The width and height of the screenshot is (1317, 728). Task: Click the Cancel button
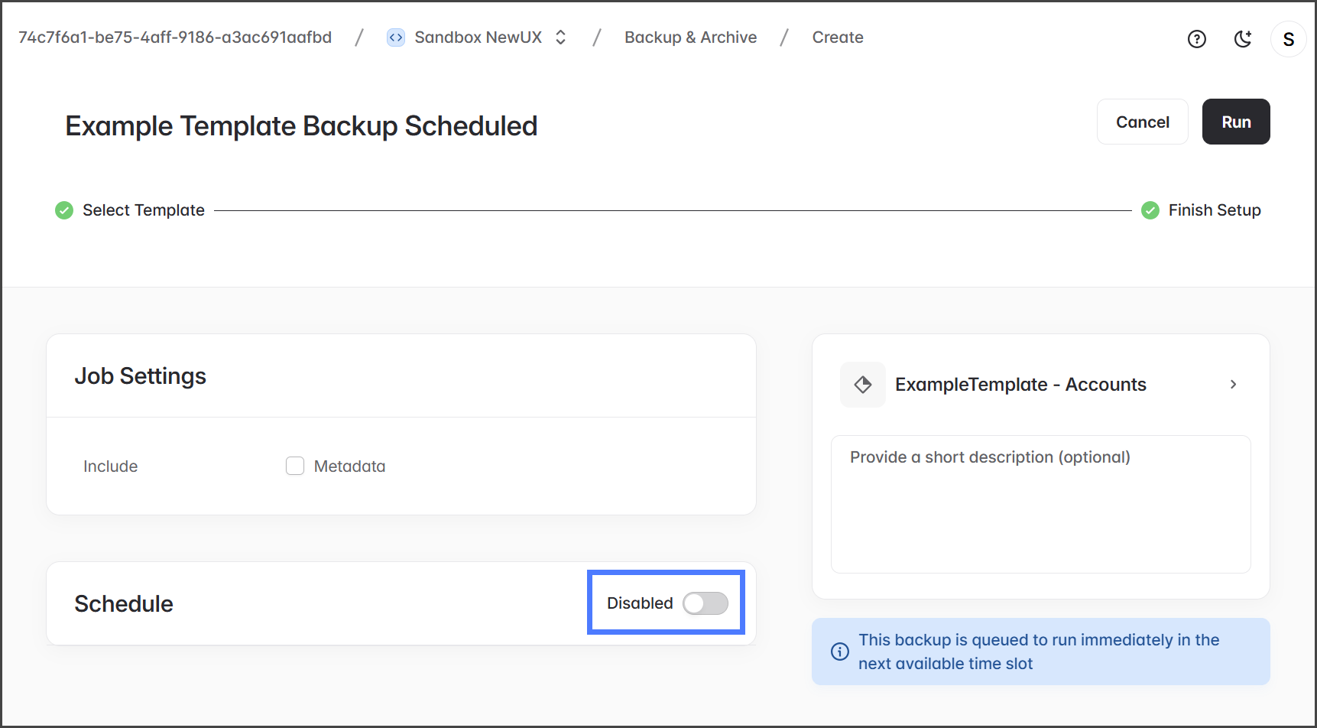[1142, 122]
